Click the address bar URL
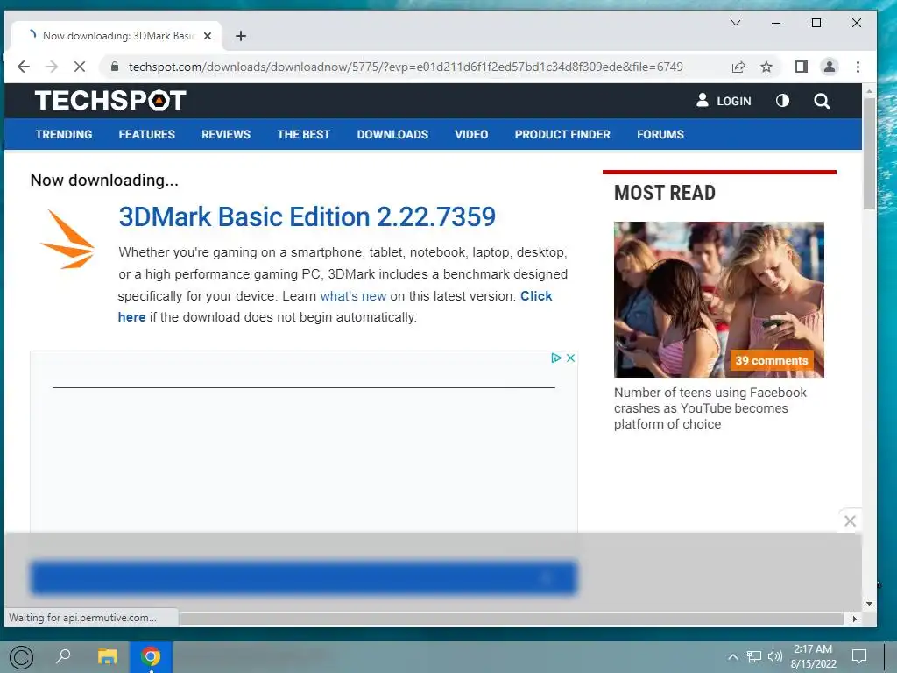The image size is (897, 673). click(x=406, y=67)
